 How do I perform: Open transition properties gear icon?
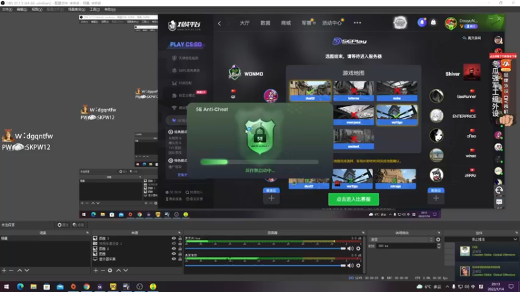(438, 239)
